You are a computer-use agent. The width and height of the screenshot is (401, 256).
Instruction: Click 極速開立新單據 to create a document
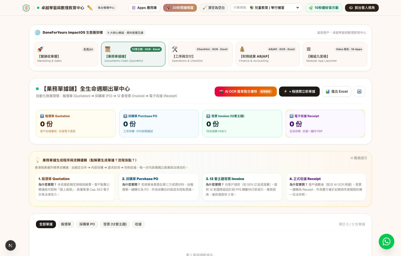pos(299,92)
